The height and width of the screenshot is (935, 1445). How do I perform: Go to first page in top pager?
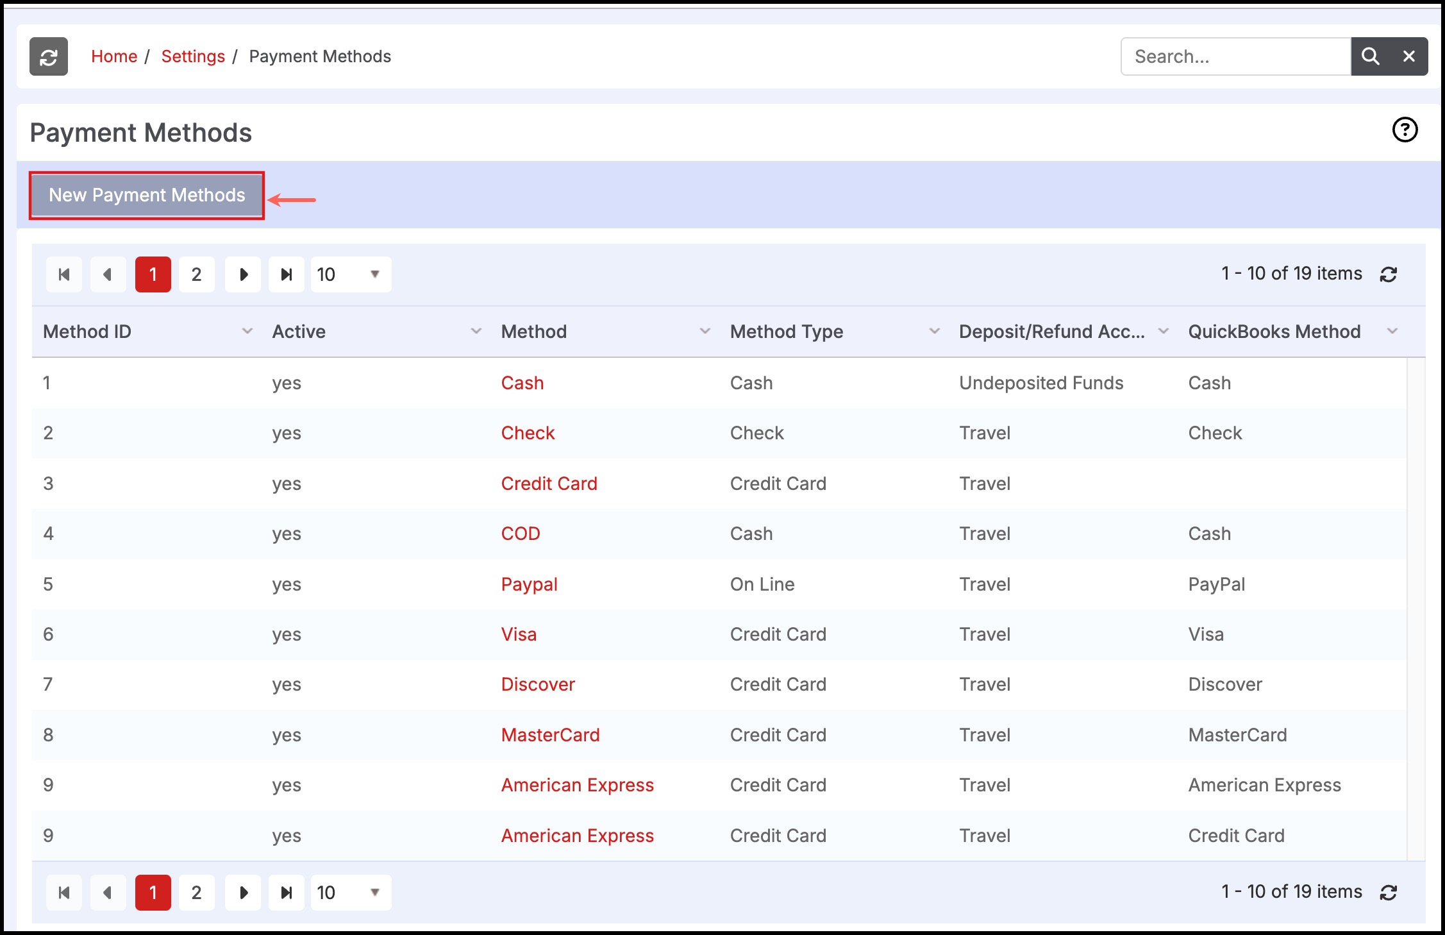coord(64,274)
